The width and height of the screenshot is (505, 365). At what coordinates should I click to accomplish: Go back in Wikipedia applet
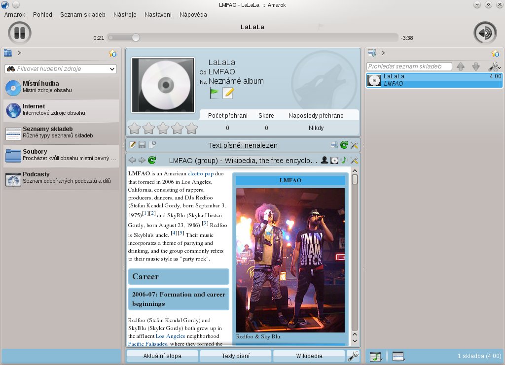click(x=132, y=160)
